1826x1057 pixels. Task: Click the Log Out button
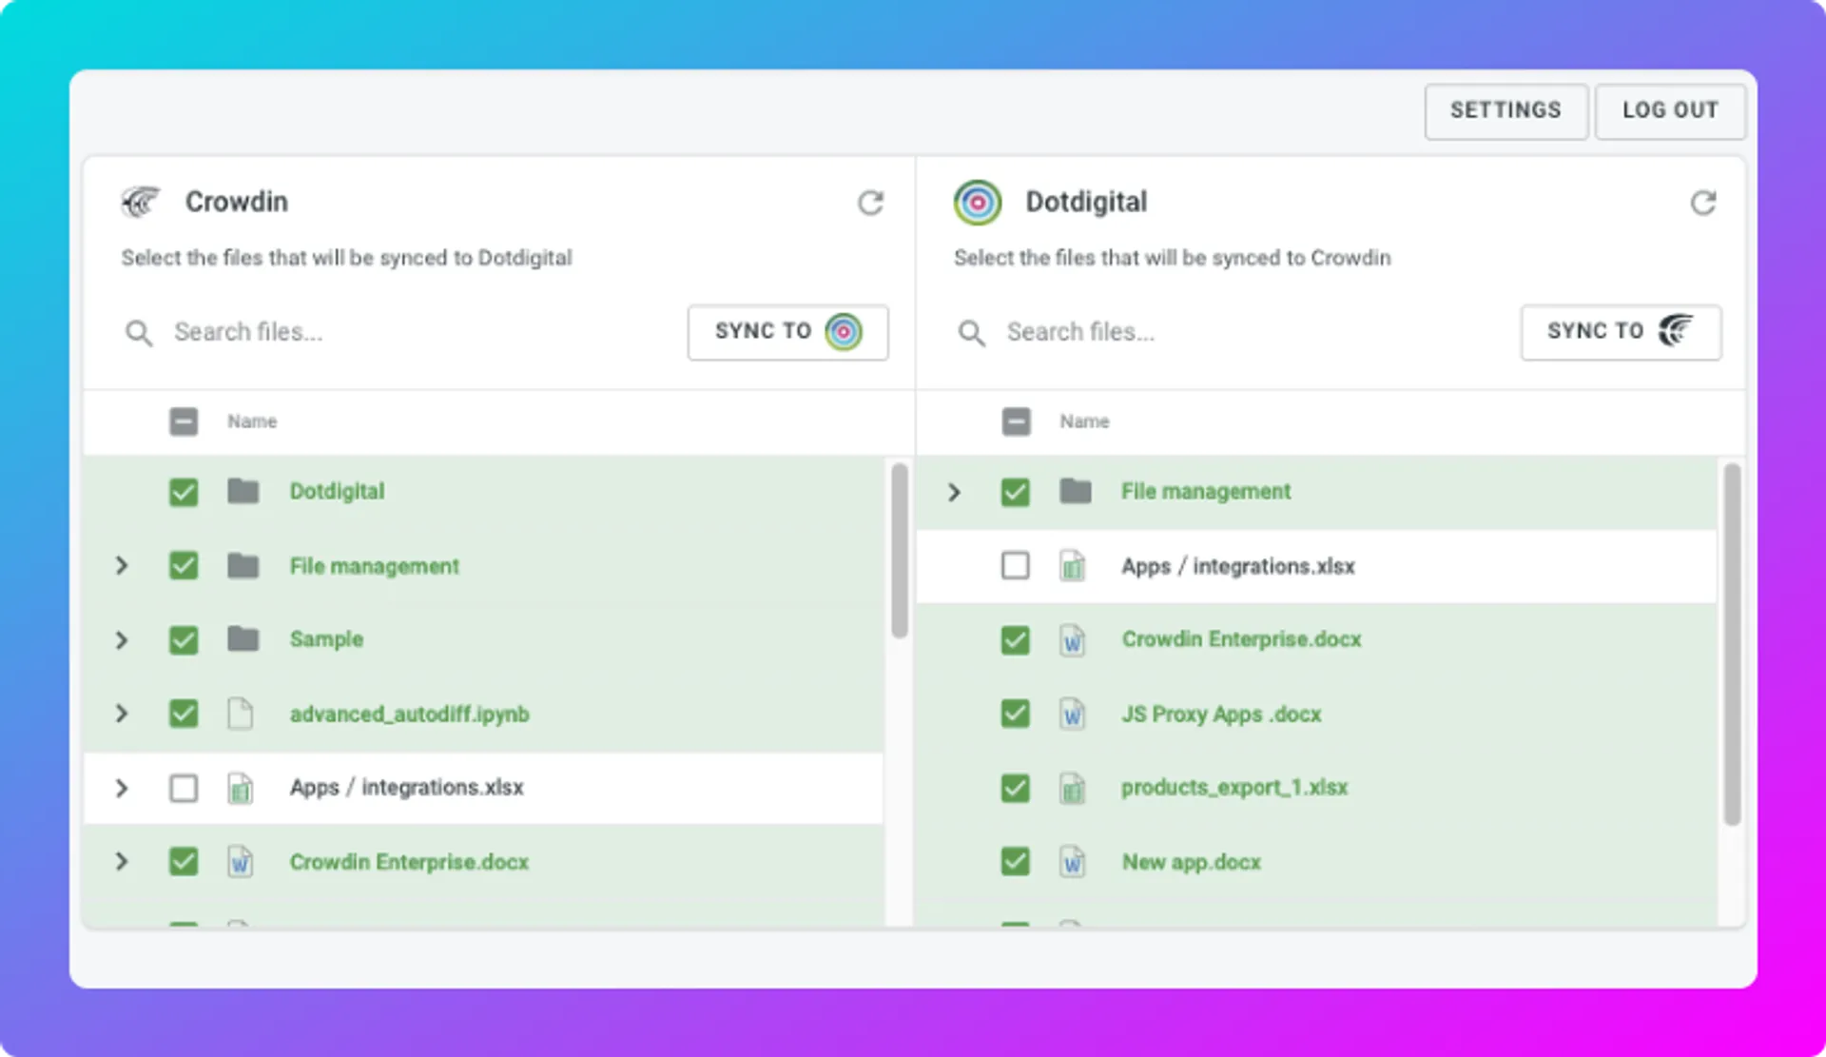[x=1670, y=111]
